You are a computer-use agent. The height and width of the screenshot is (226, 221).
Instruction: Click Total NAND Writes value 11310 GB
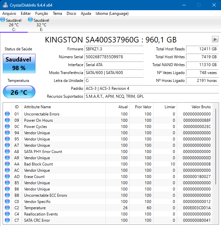202,65
